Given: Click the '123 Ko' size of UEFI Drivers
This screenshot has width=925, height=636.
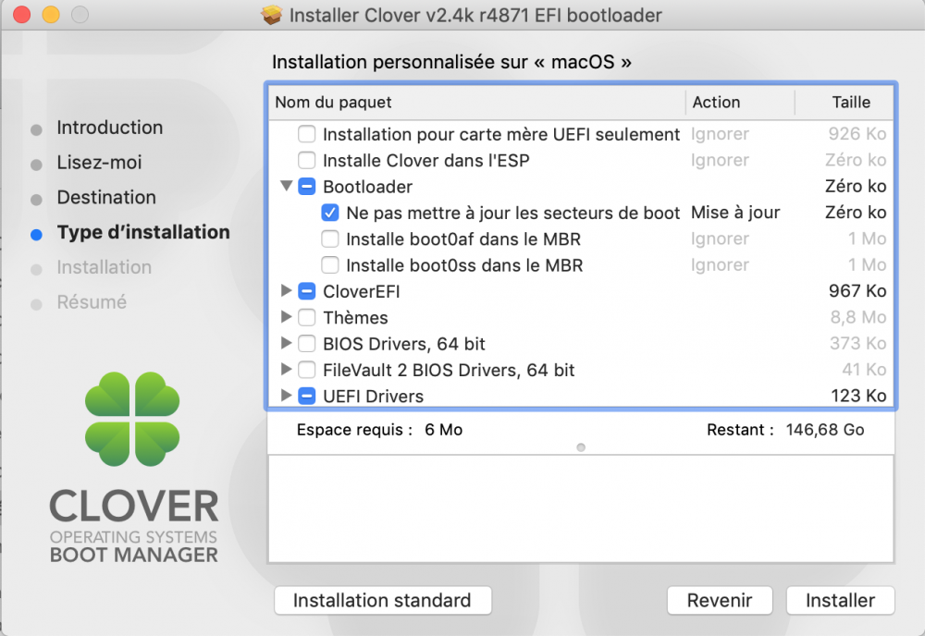Looking at the screenshot, I should [x=858, y=396].
